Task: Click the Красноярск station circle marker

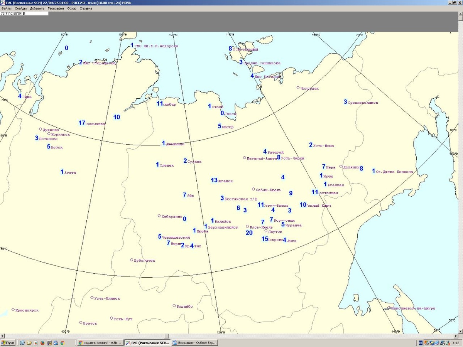Action: click(13, 309)
